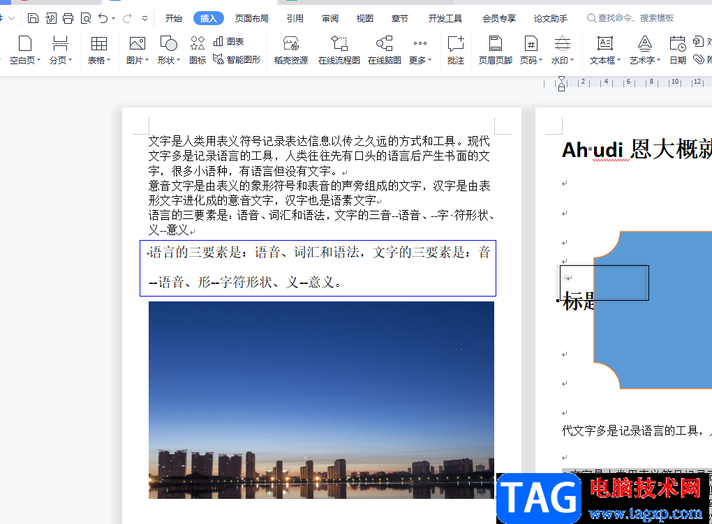Switch to 开发工具 tab

click(445, 18)
